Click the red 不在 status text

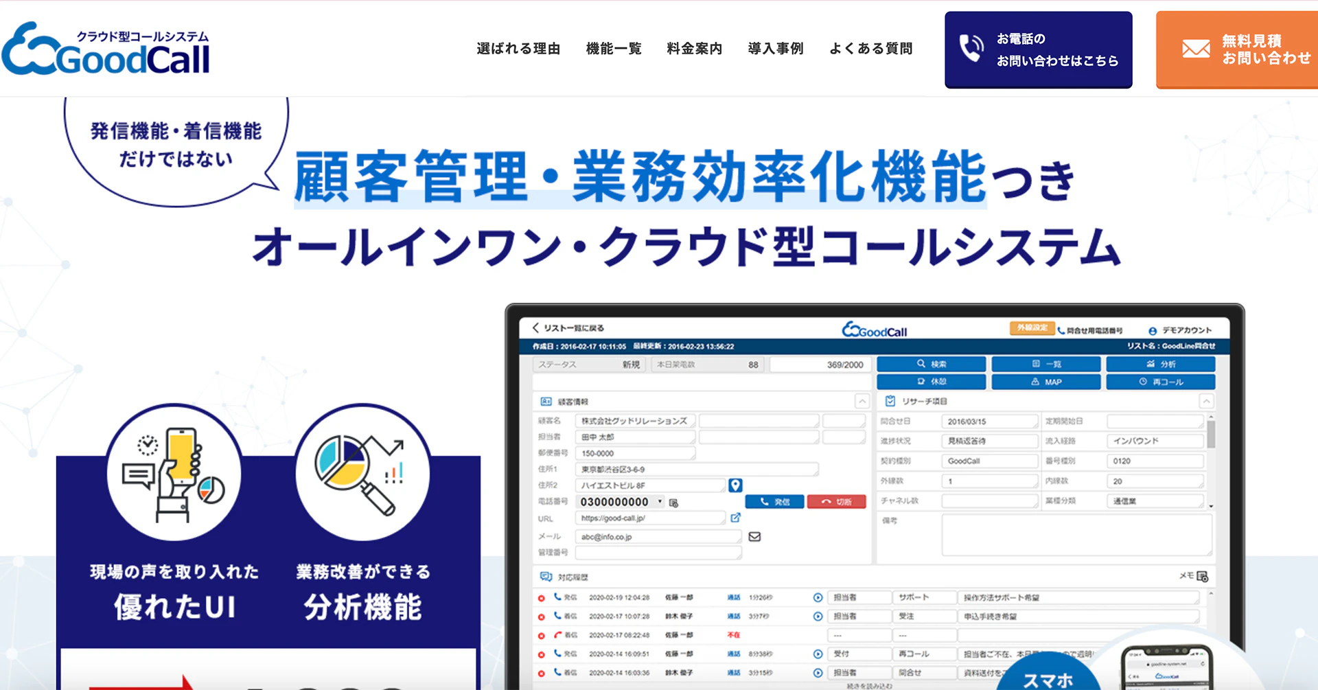pyautogui.click(x=733, y=635)
